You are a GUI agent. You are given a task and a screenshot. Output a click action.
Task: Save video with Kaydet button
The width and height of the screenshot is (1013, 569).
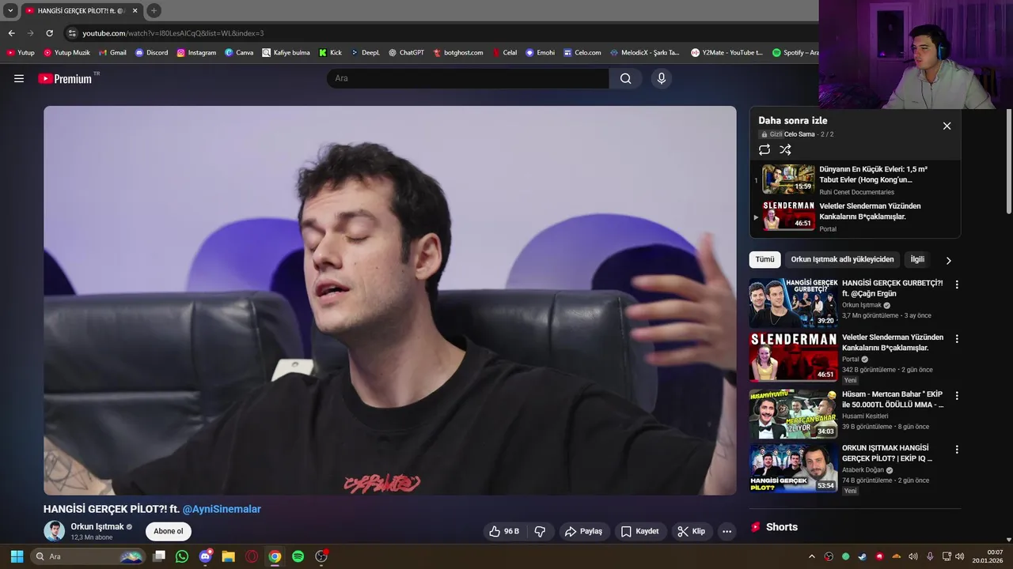[639, 531]
